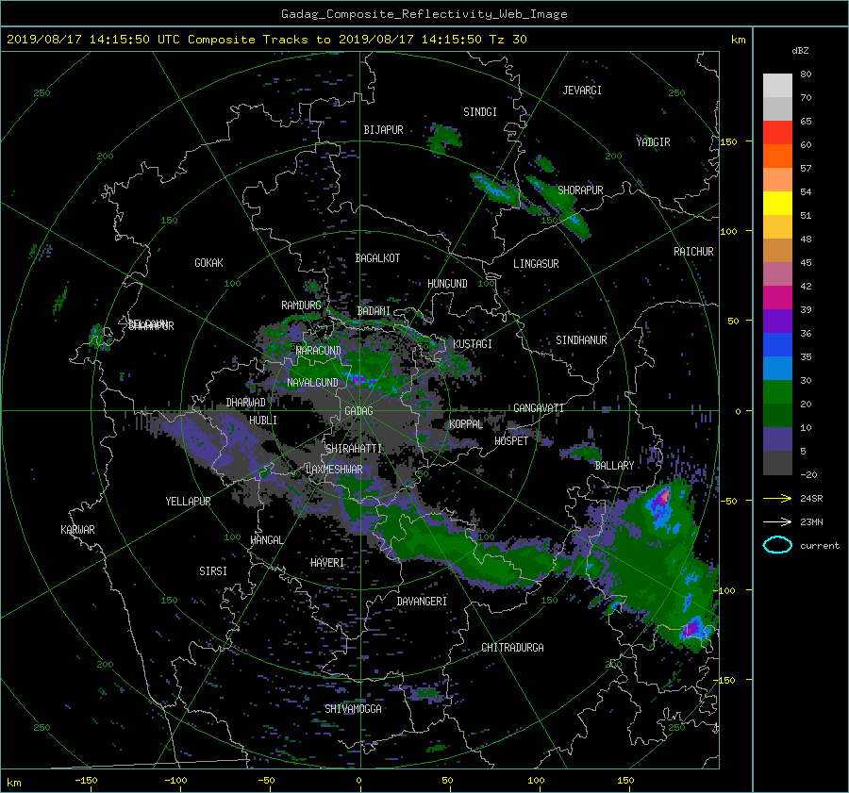Select the SIRSI label
This screenshot has width=849, height=793.
213,571
